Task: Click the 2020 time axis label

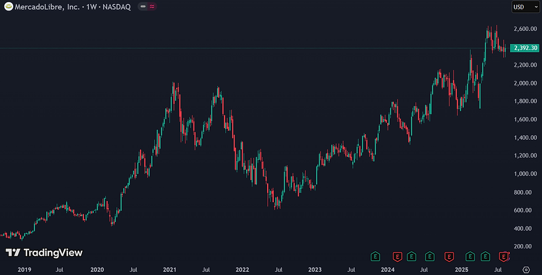Action: click(97, 269)
